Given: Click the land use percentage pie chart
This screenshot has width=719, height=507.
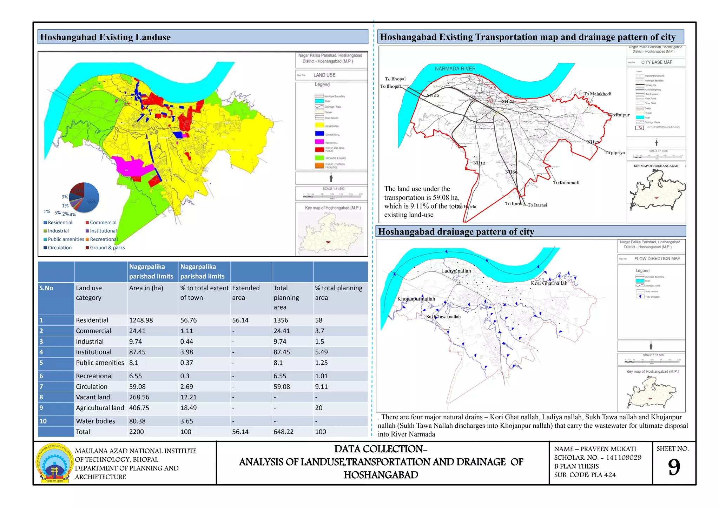Looking at the screenshot, I should click(x=84, y=197).
